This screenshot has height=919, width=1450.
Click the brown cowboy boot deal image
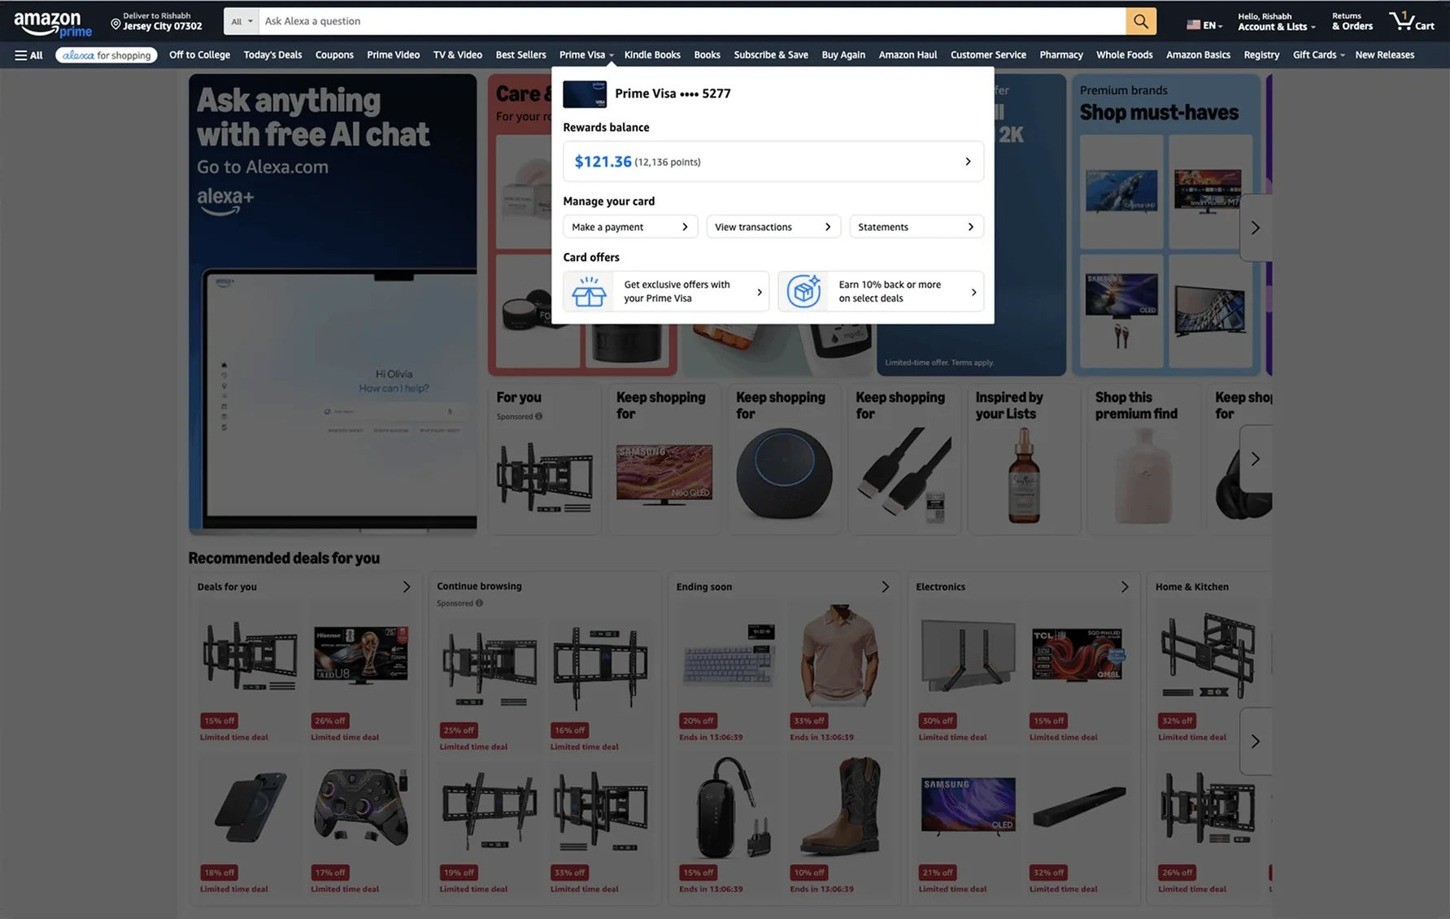click(839, 806)
